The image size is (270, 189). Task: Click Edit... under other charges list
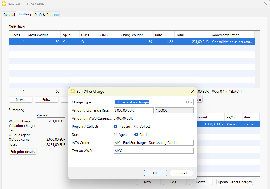click(x=175, y=182)
